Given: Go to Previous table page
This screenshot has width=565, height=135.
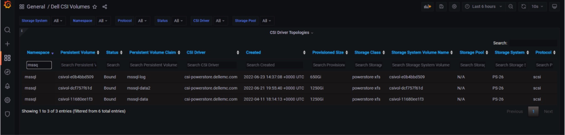Looking at the screenshot, I should [x=515, y=111].
